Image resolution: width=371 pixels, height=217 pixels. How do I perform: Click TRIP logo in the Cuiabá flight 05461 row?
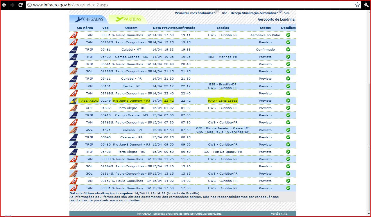click(x=74, y=49)
